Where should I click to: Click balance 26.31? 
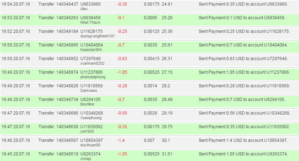click(x=167, y=59)
